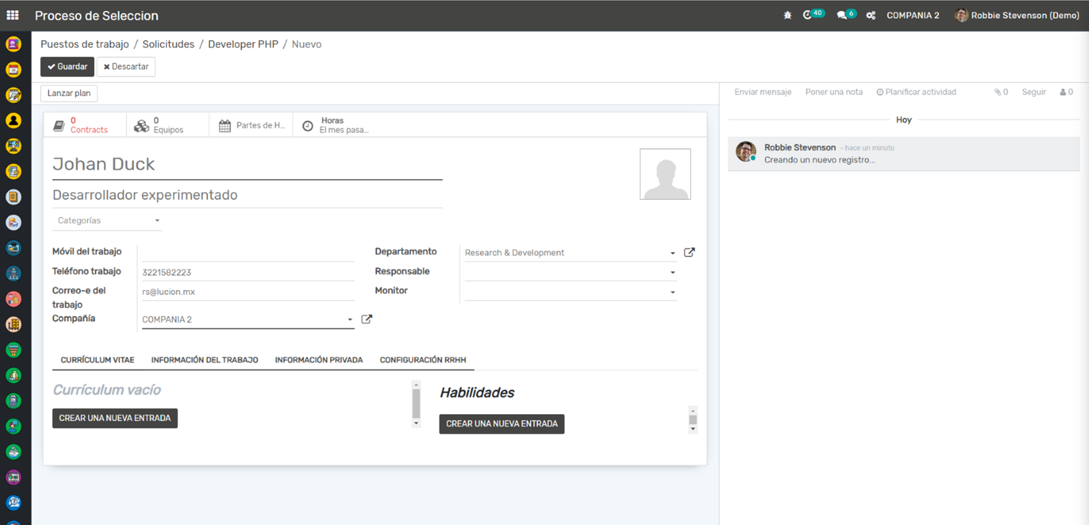1089x525 pixels.
Task: Open the Monitor dropdown arrow
Action: (672, 292)
